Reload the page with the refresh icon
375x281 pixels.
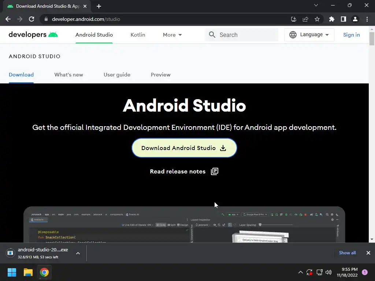click(31, 19)
